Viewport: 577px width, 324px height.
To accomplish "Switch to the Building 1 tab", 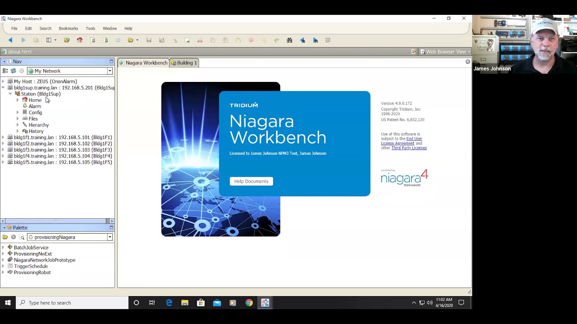I will [x=184, y=63].
